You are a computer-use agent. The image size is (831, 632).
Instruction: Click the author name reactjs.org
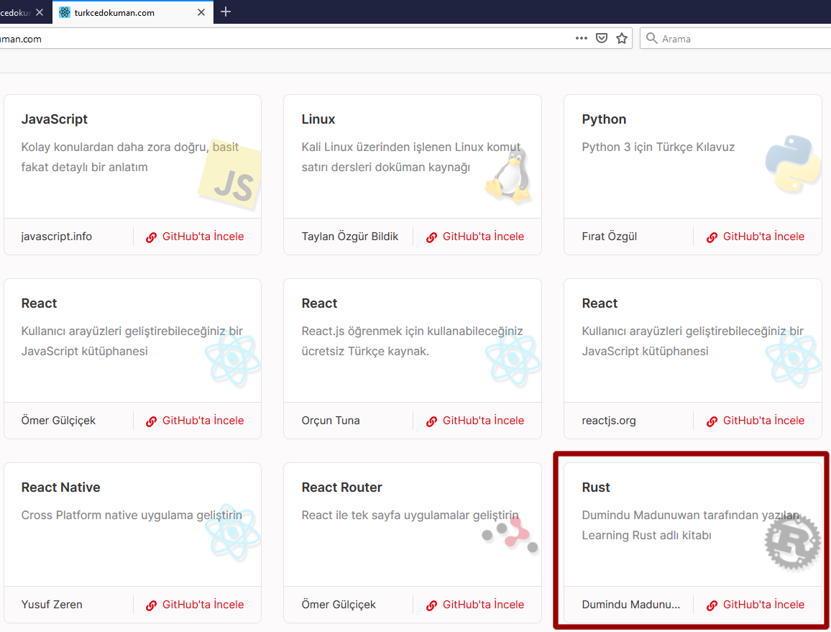[x=609, y=421]
